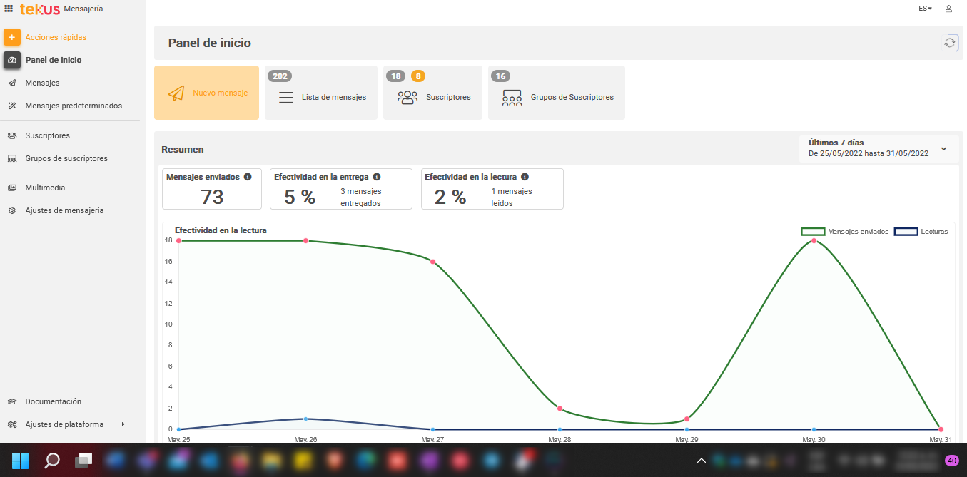
Task: Click info icon next to Mensajes enviados
Action: click(x=248, y=177)
